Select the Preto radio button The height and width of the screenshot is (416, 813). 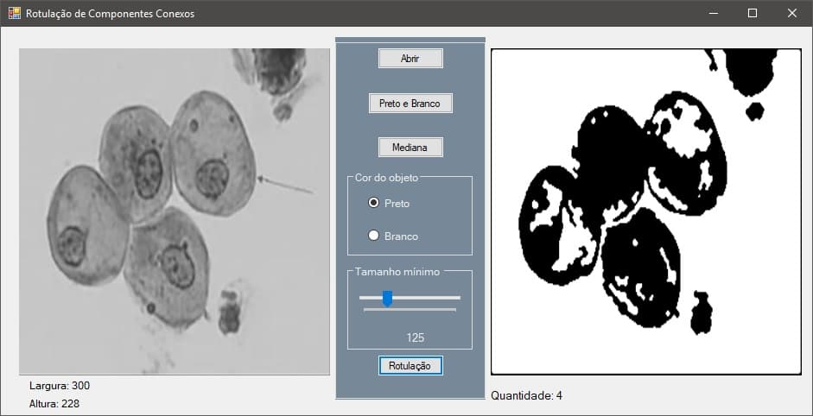pyautogui.click(x=374, y=203)
